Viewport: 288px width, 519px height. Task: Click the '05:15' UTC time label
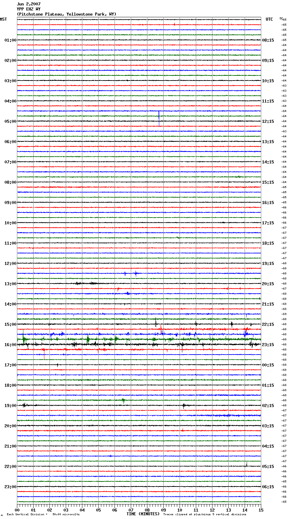click(268, 467)
